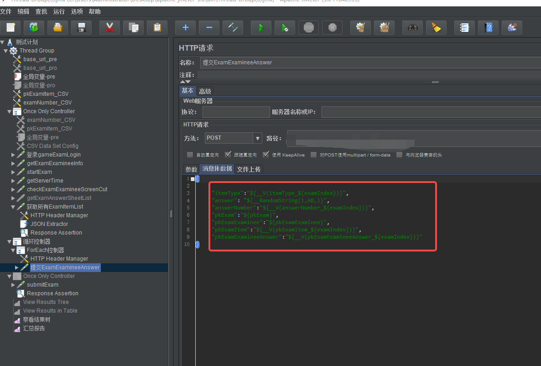This screenshot has height=366, width=541.
Task: Select CSV Data Set Config item
Action: point(52,146)
